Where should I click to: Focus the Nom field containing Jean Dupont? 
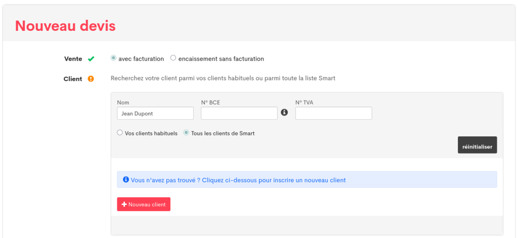[x=155, y=113]
